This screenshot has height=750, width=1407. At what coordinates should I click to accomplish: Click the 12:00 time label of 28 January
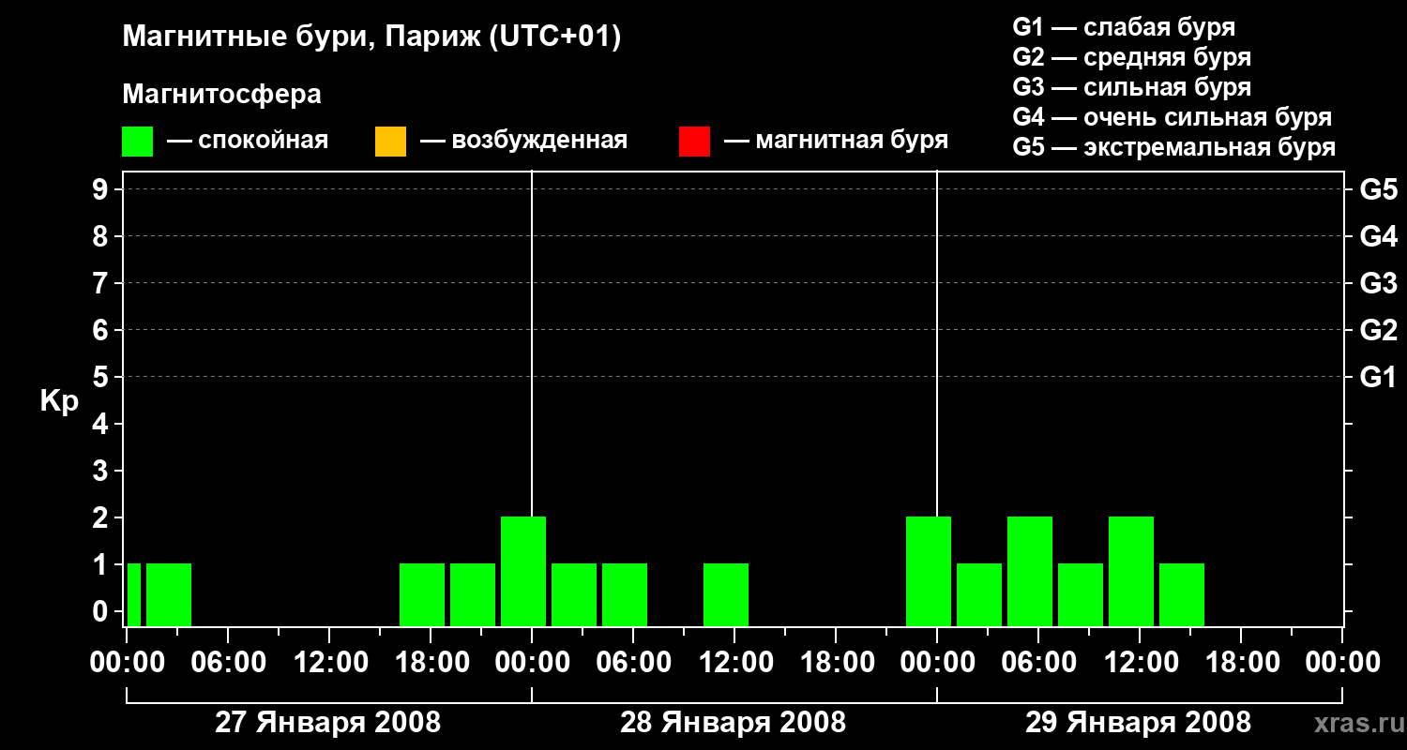point(734,663)
